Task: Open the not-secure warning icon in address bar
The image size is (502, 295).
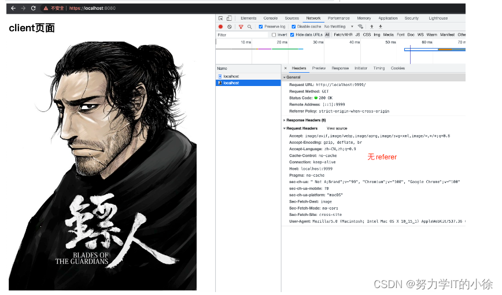Action: pos(46,8)
